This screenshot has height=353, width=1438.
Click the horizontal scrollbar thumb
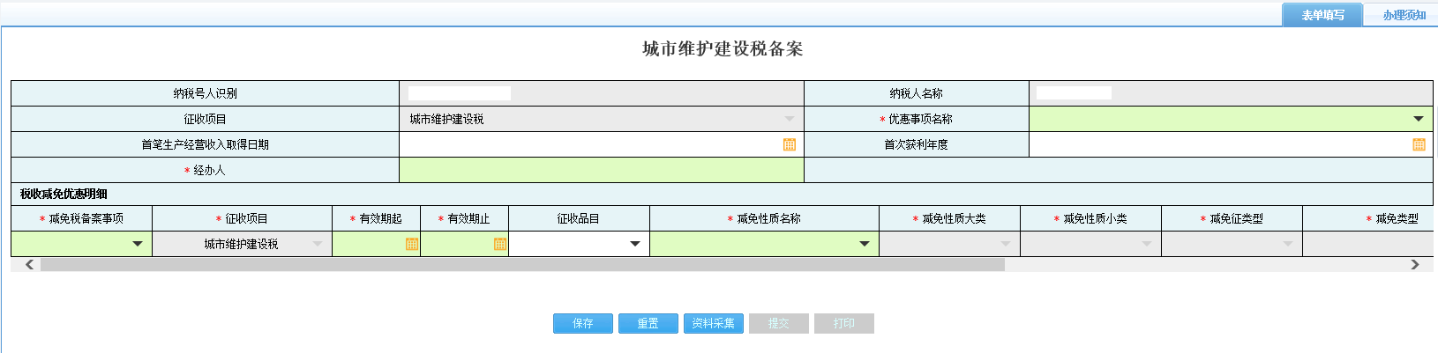click(522, 264)
